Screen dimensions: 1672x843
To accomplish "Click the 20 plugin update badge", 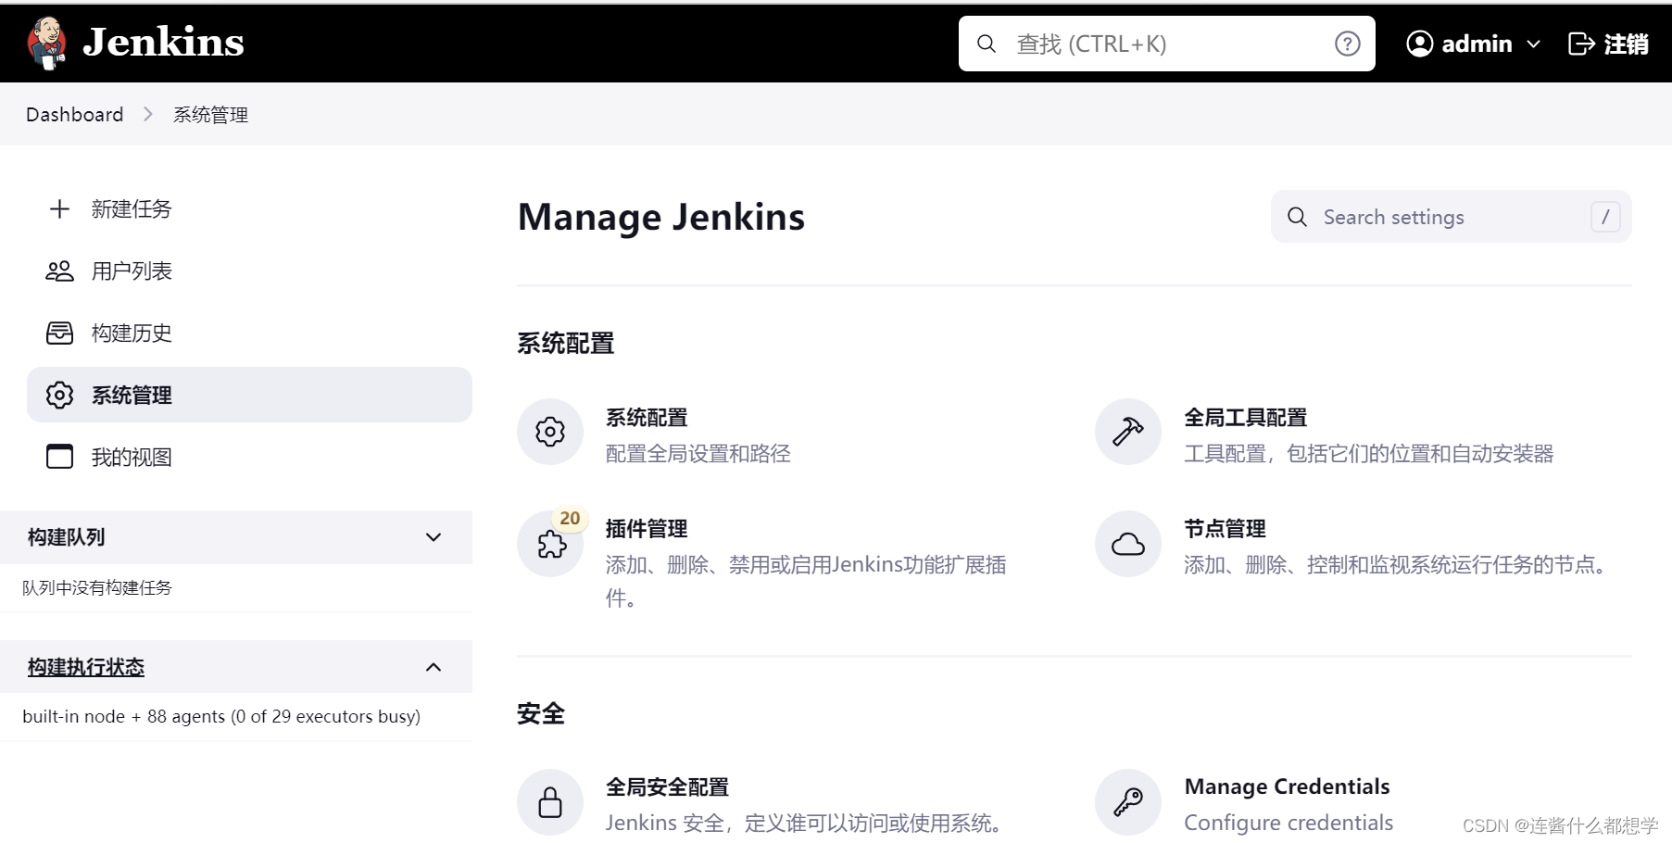I will 569,520.
